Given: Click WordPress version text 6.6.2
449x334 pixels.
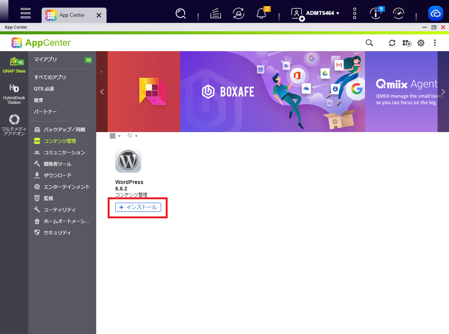Looking at the screenshot, I should coord(121,189).
